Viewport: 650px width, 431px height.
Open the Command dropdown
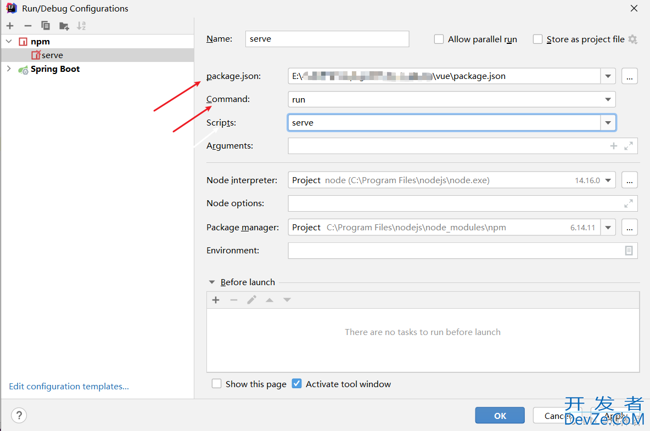pos(608,99)
